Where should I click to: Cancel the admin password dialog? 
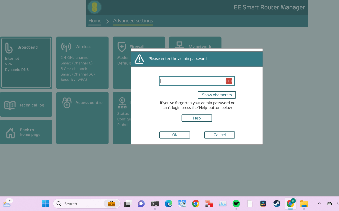220,135
